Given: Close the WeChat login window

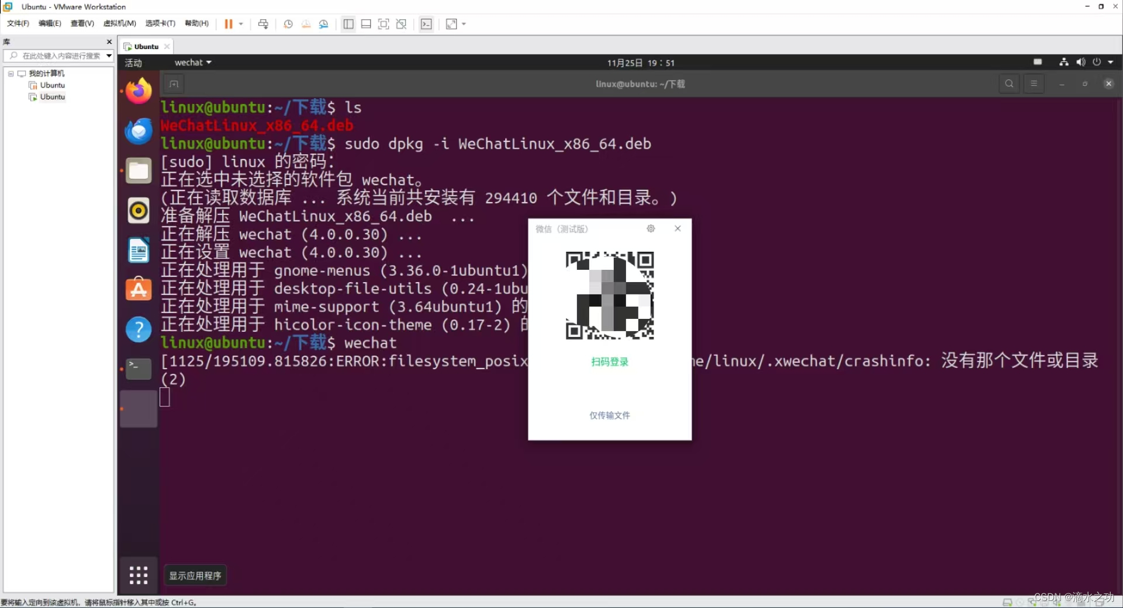Looking at the screenshot, I should (x=678, y=228).
